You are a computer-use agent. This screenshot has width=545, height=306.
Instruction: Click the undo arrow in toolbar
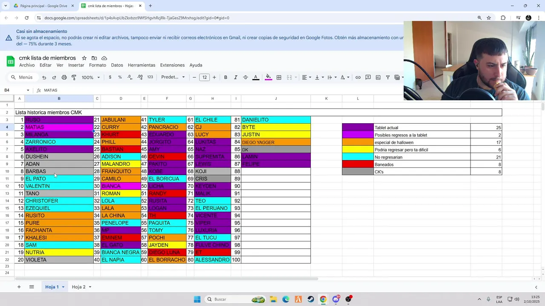(44, 77)
